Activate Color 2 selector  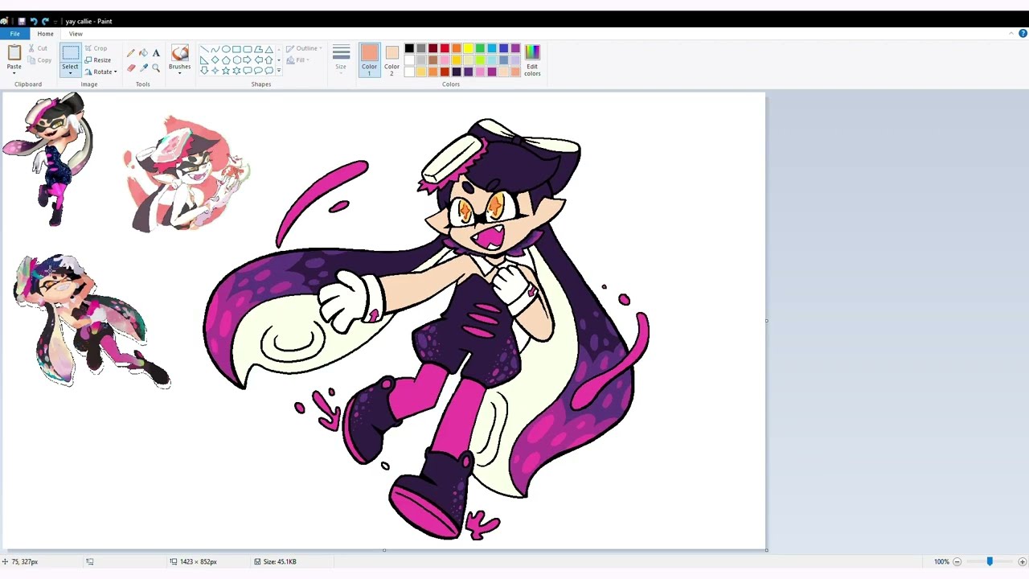tap(392, 60)
